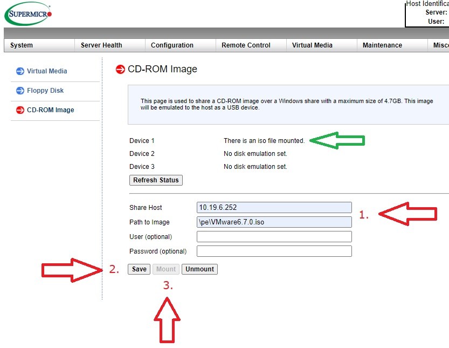The width and height of the screenshot is (449, 348).
Task: Select the 'There is an iso file mounted.' status
Action: tap(264, 141)
